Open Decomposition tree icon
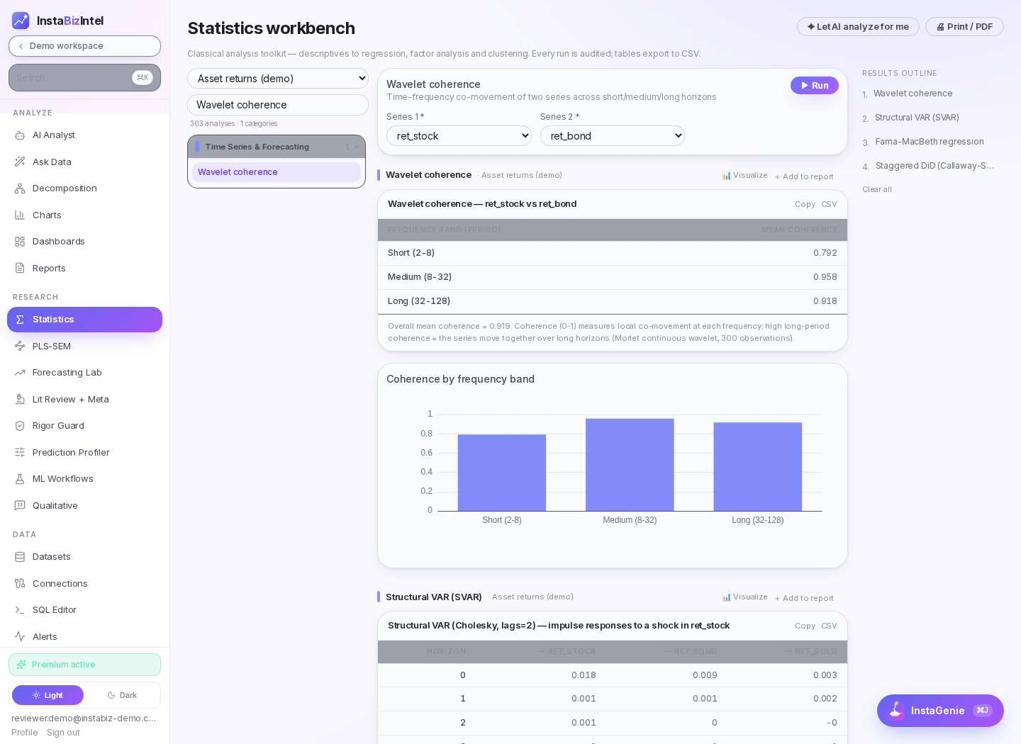This screenshot has height=744, width=1021. click(x=20, y=188)
